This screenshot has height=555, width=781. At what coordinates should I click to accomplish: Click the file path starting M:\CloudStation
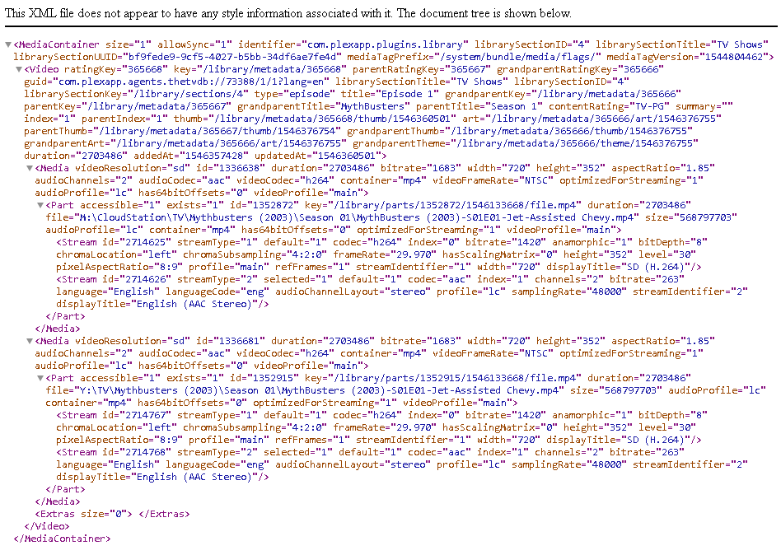(x=357, y=217)
